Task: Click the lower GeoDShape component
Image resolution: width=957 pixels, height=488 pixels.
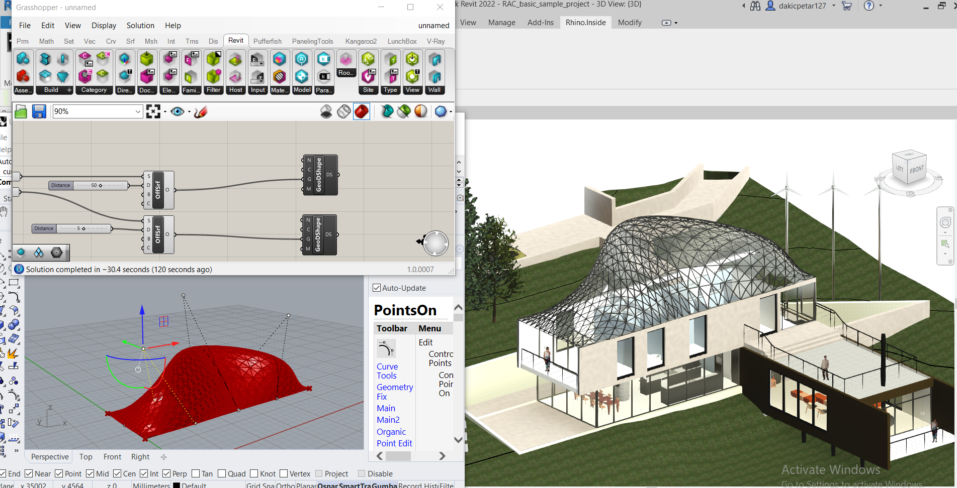Action: tap(319, 234)
